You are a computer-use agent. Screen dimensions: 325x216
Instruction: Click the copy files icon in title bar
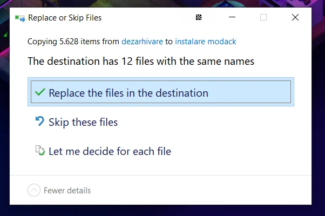click(x=20, y=18)
